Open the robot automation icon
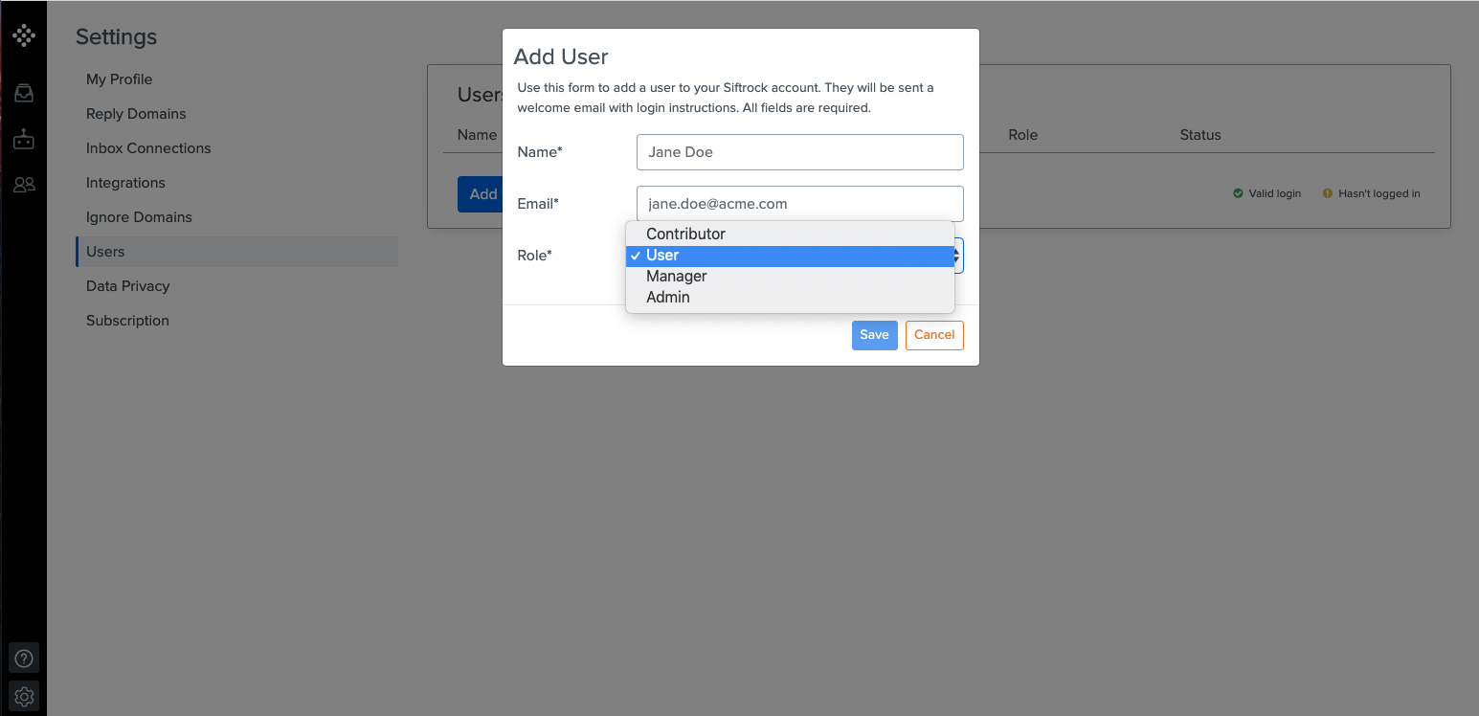The image size is (1479, 716). pyautogui.click(x=24, y=140)
